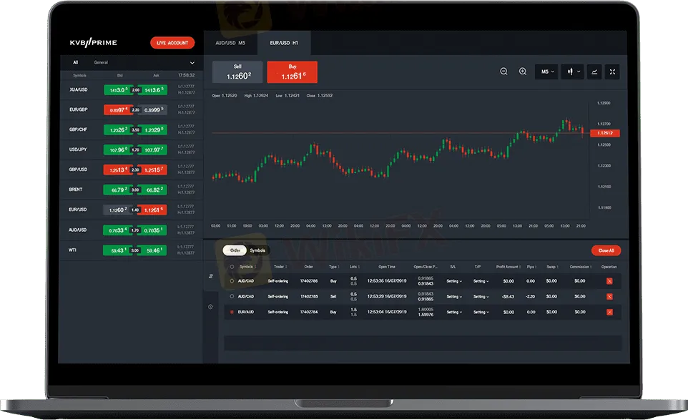688x420 pixels.
Task: Expand the General symbol group dropdown
Action: [192, 63]
